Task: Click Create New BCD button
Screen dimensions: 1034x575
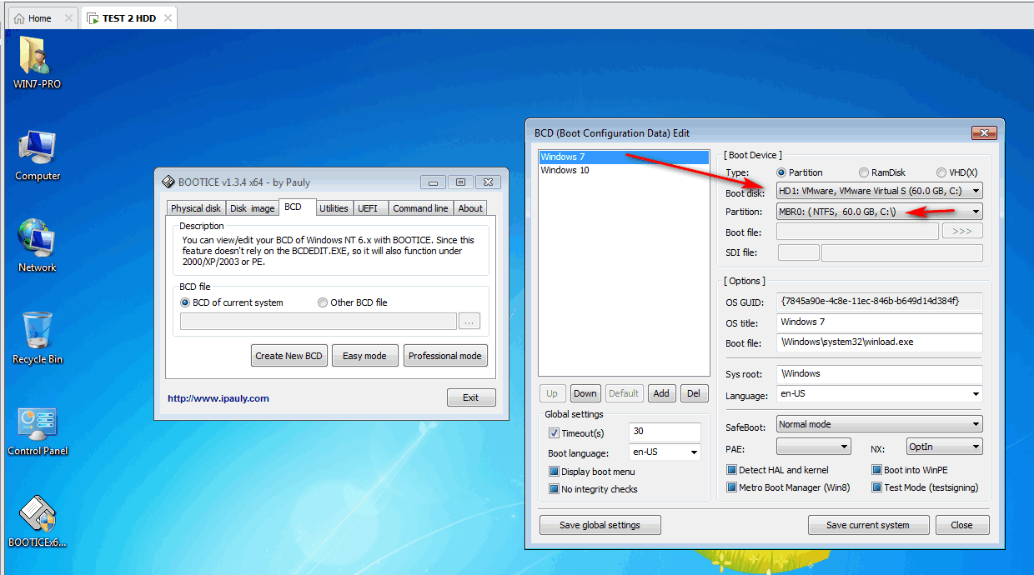Action: (289, 356)
